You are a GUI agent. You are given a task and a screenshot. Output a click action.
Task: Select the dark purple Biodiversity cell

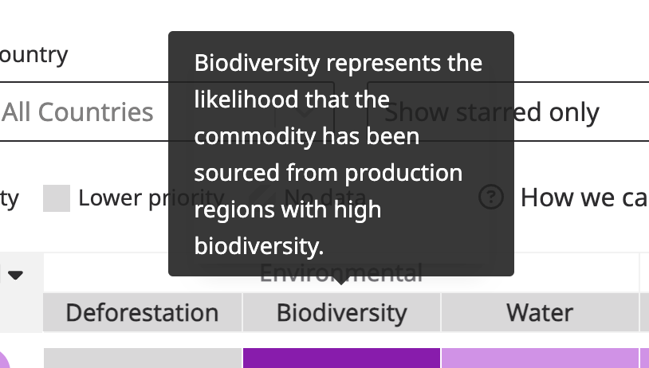[x=341, y=358]
